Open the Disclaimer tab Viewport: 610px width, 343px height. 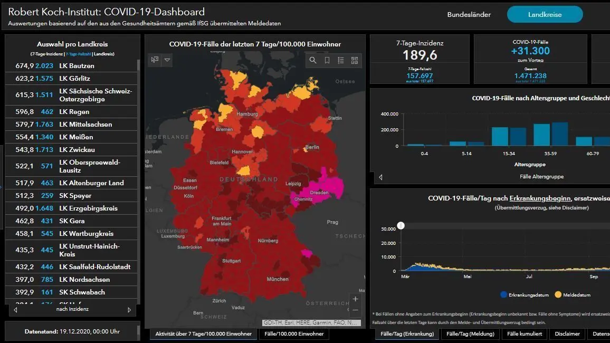pyautogui.click(x=567, y=334)
